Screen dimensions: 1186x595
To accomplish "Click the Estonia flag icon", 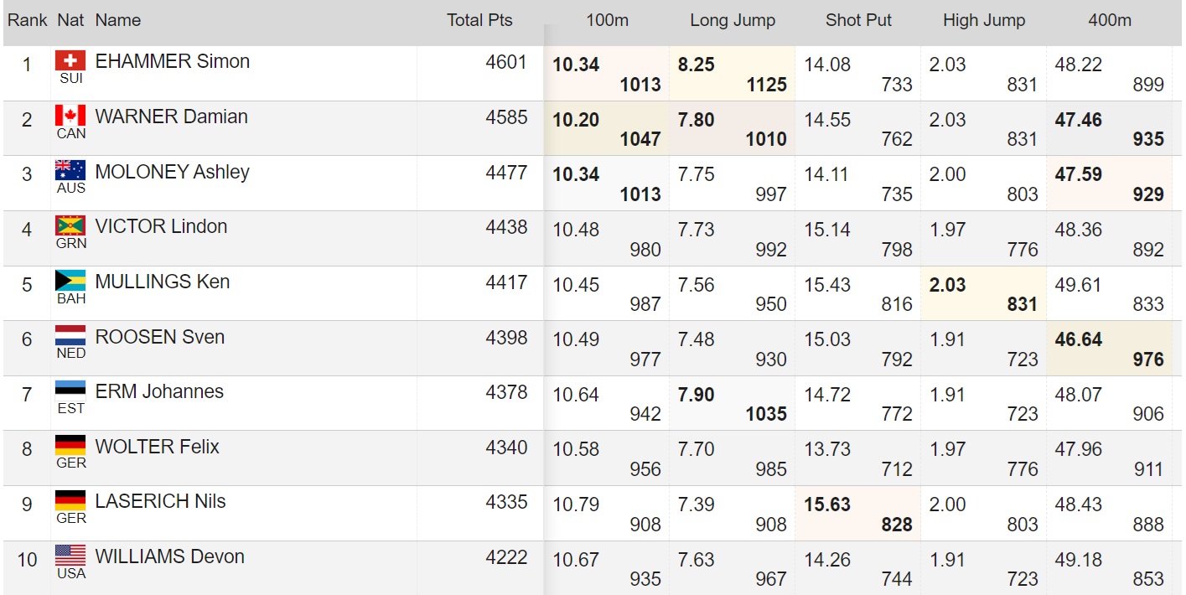I will point(70,391).
